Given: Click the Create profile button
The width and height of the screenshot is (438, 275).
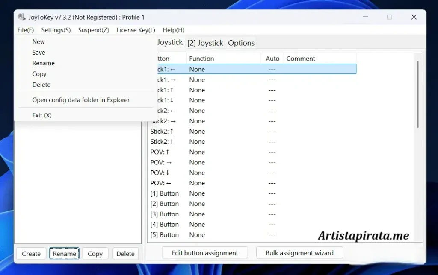Looking at the screenshot, I should pos(31,254).
